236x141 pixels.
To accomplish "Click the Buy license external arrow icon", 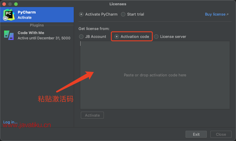I will pos(227,14).
